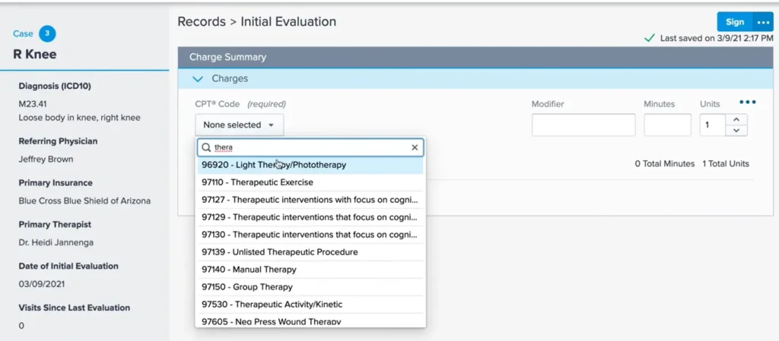
Task: Click the evaluation date 03/09/2021
Action: coord(42,284)
